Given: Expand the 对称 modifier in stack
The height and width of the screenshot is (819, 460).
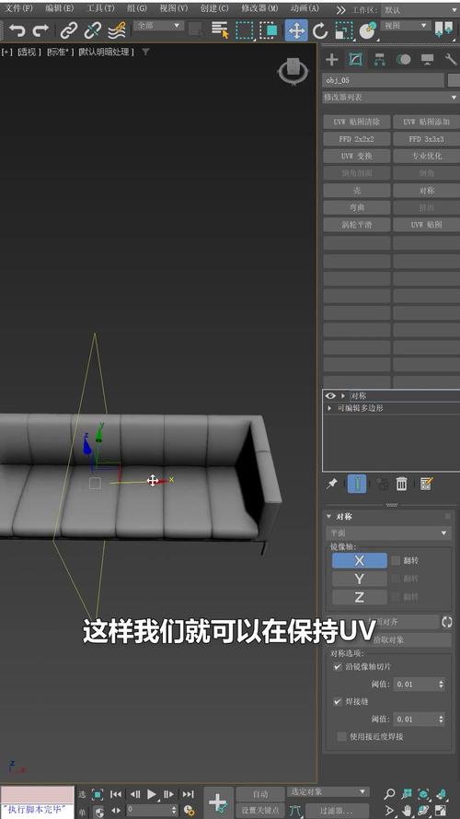Looking at the screenshot, I should point(342,396).
